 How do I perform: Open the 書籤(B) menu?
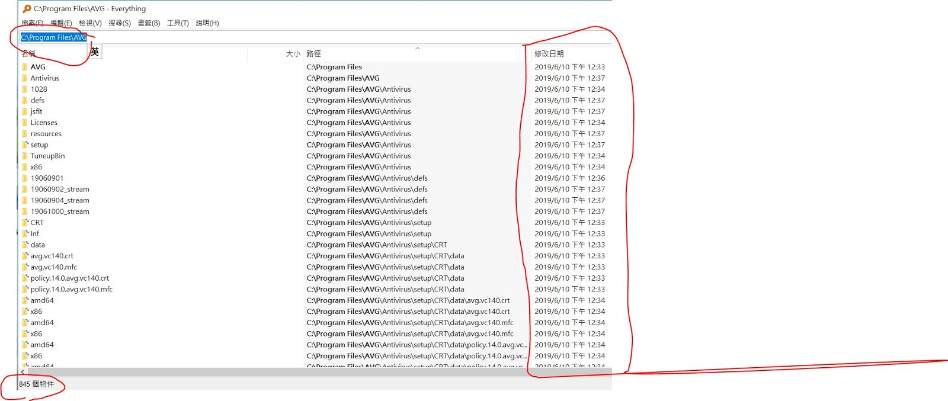tap(149, 23)
